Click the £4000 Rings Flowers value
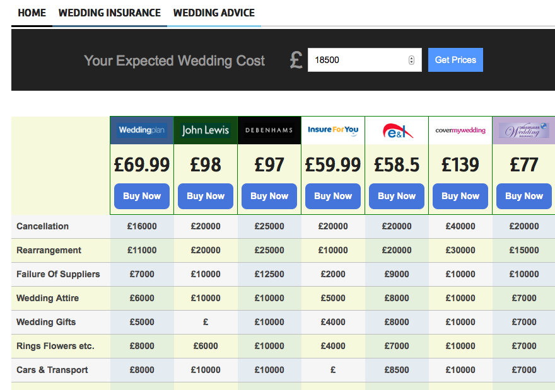 333,346
